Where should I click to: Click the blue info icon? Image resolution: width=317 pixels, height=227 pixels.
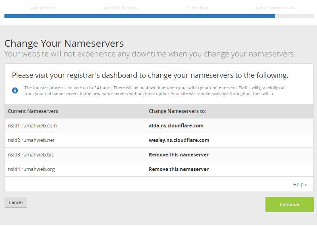click(15, 90)
